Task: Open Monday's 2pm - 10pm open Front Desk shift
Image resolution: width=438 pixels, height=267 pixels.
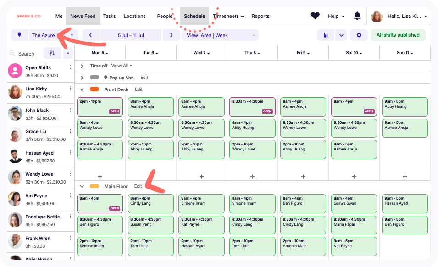Action: click(x=100, y=107)
